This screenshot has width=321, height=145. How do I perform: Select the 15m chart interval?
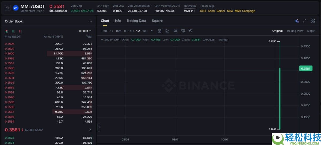point(118,31)
